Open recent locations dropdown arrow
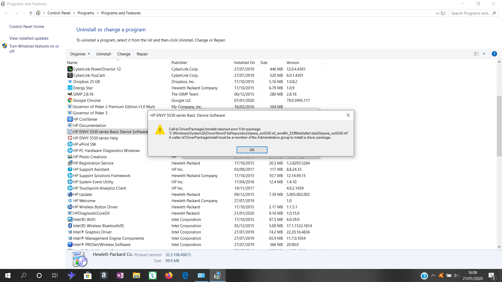 24,13
